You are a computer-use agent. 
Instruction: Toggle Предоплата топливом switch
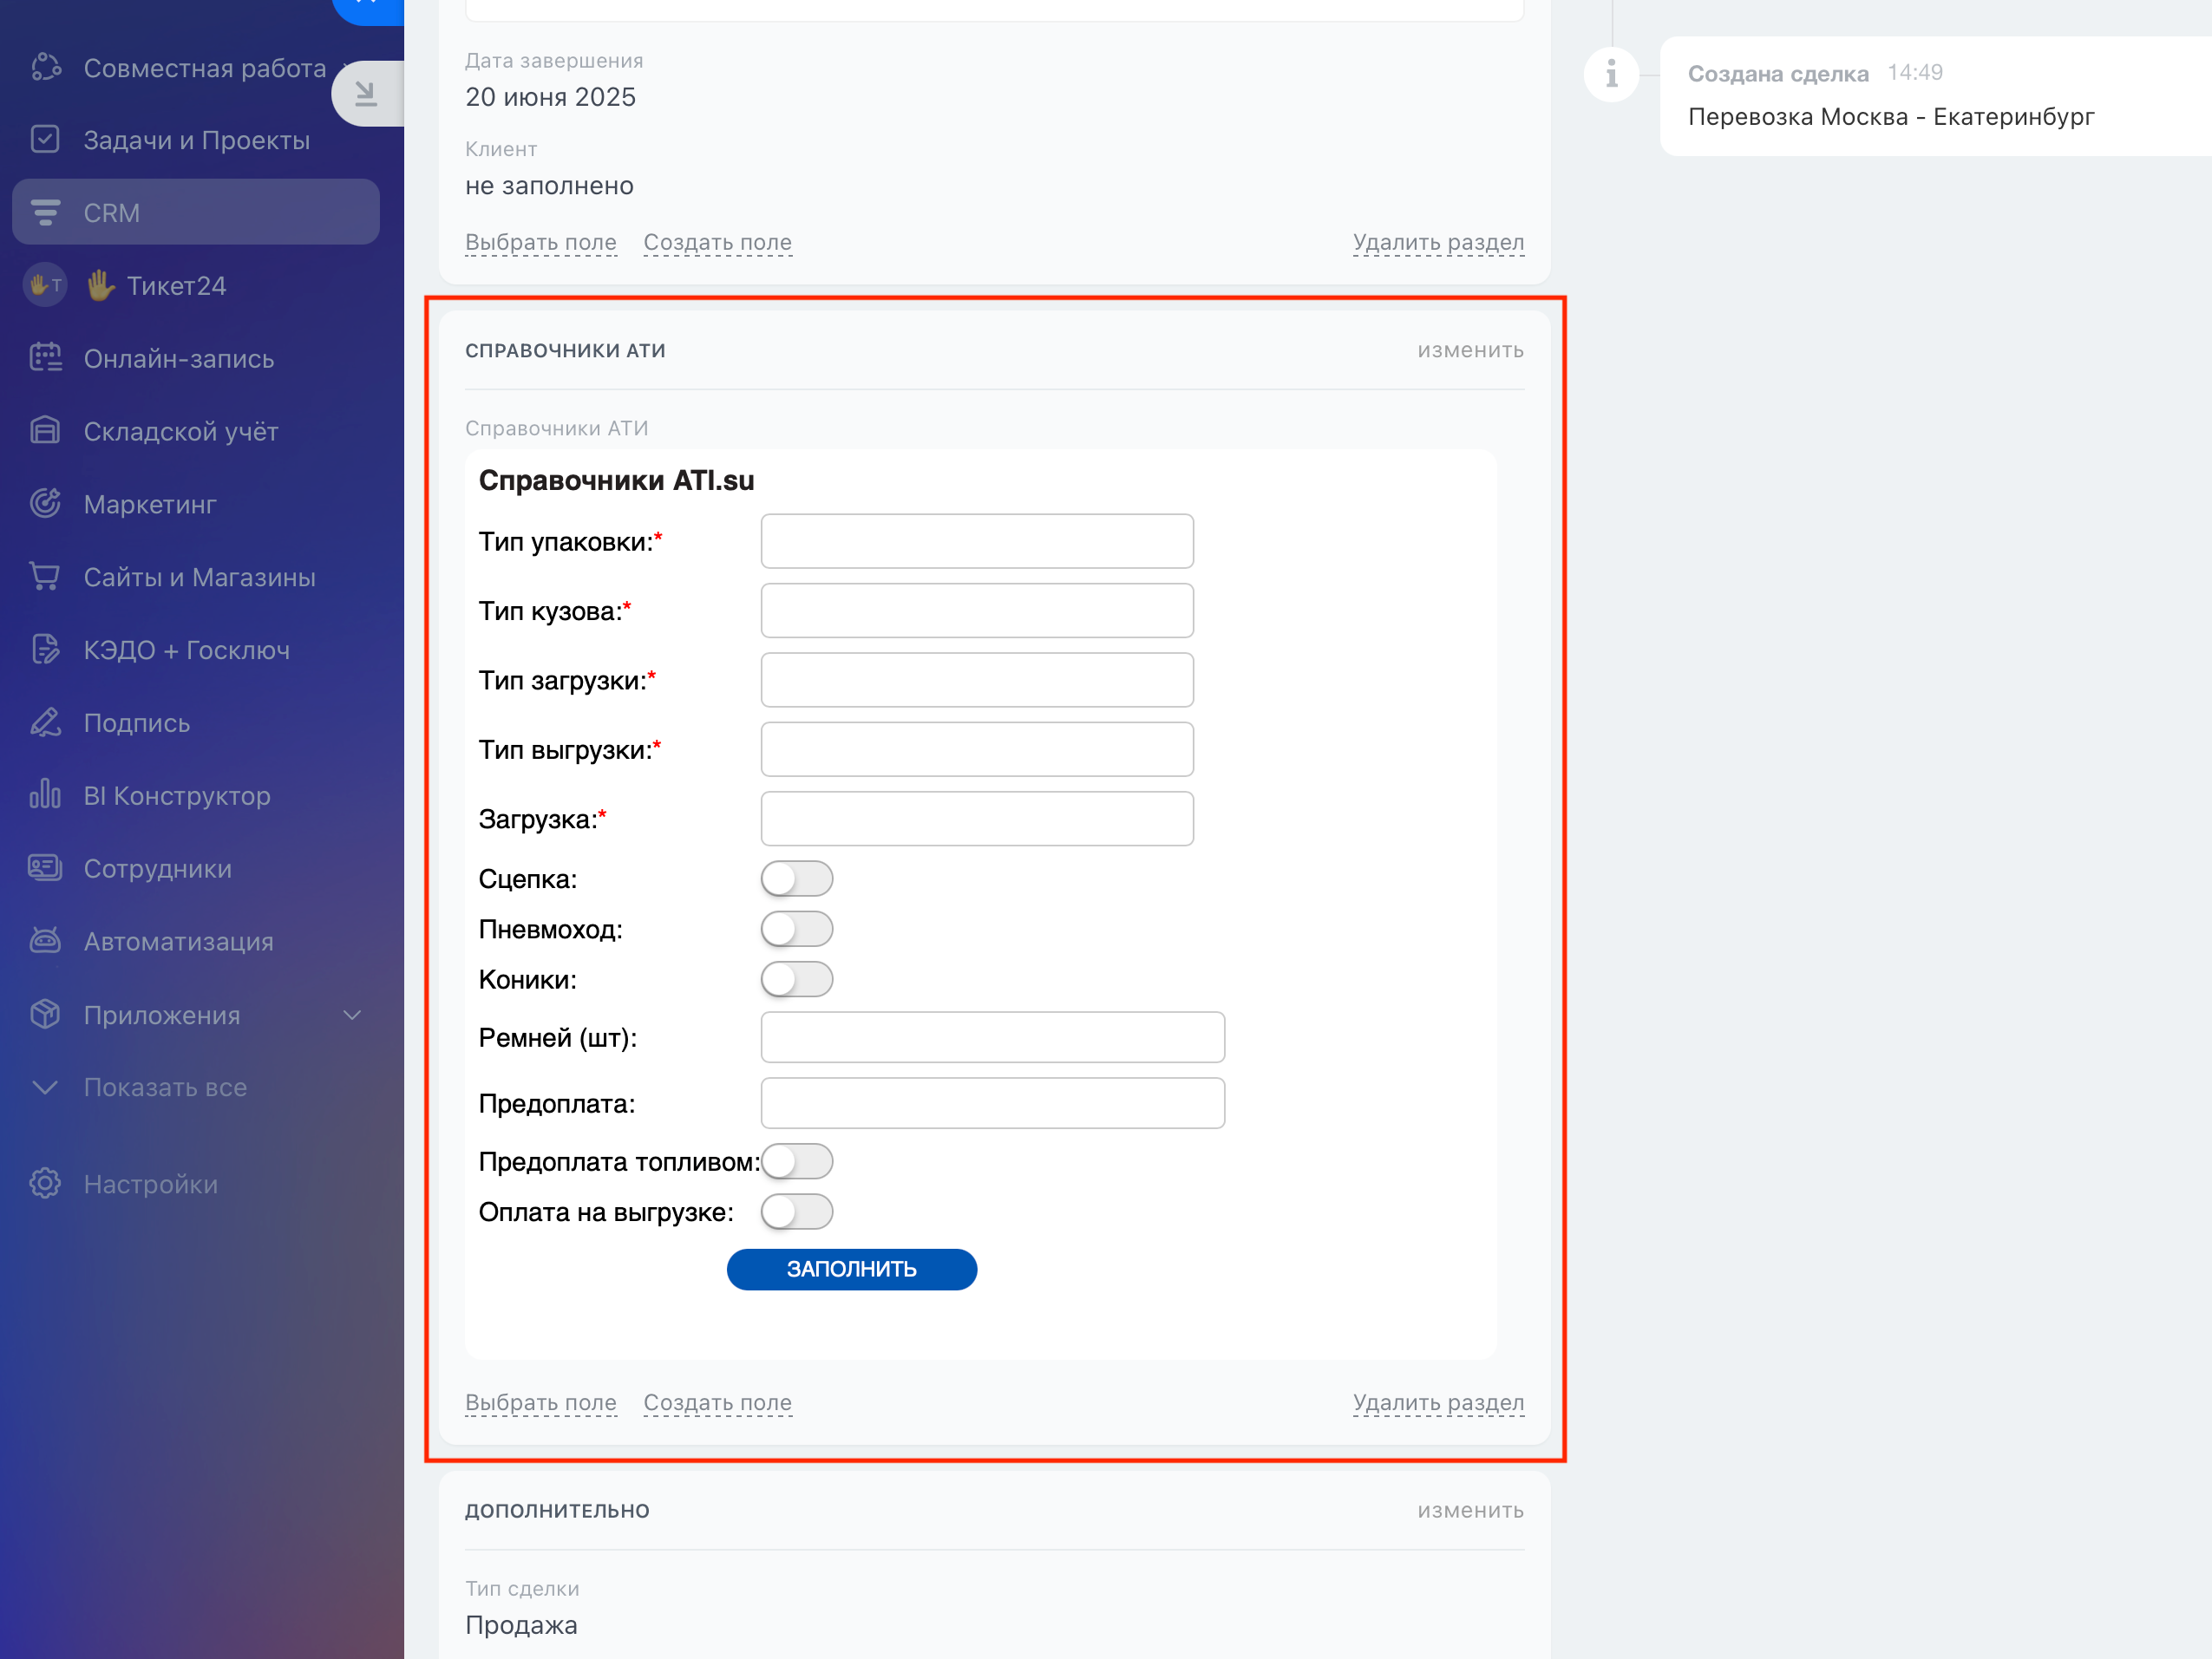point(796,1162)
